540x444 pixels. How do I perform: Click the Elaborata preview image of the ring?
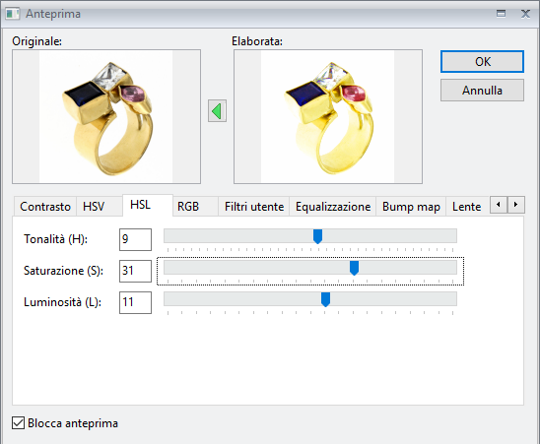click(x=328, y=117)
